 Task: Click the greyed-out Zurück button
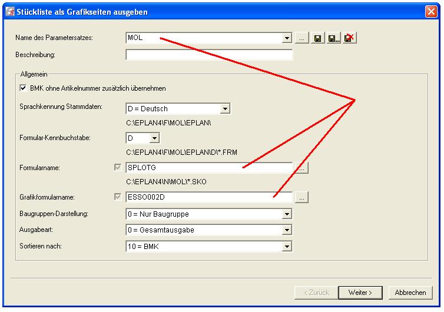(x=316, y=293)
